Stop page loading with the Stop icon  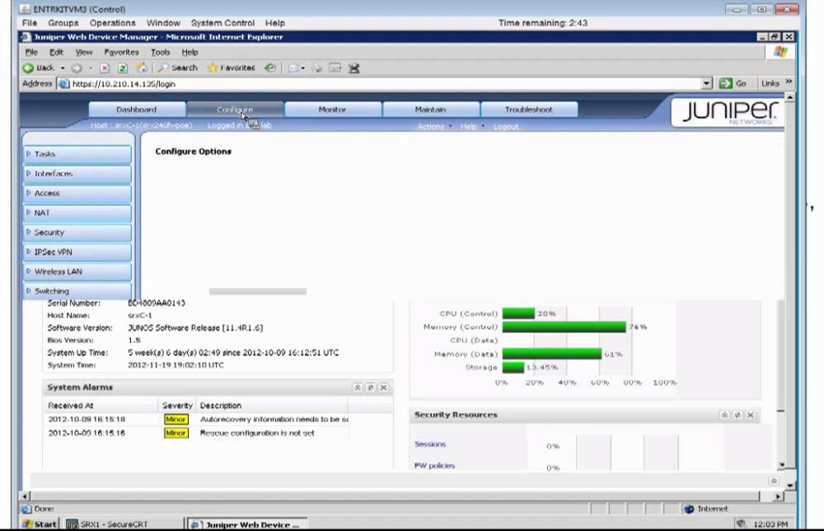tap(105, 68)
